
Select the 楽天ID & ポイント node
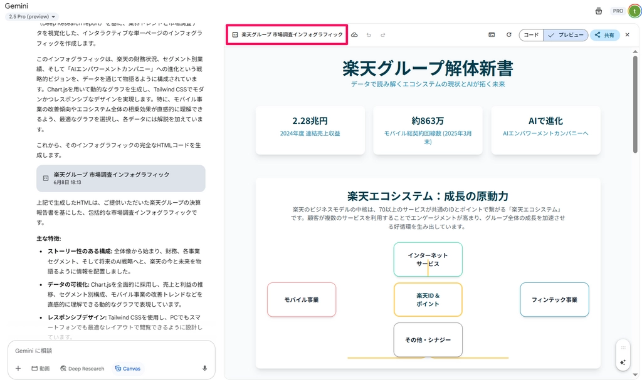coord(428,300)
